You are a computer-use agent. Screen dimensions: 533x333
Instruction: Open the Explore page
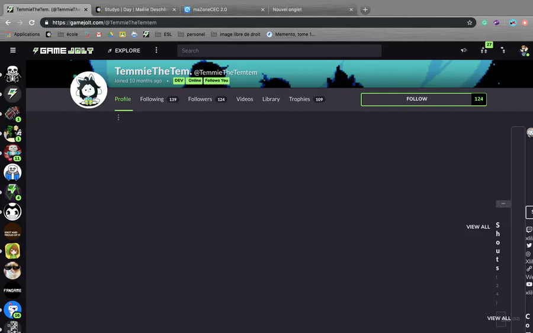[124, 51]
